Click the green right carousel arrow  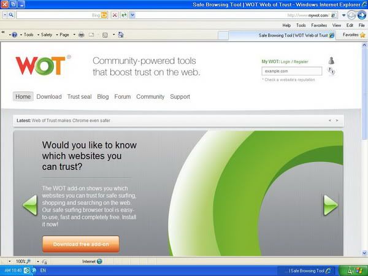tap(331, 205)
